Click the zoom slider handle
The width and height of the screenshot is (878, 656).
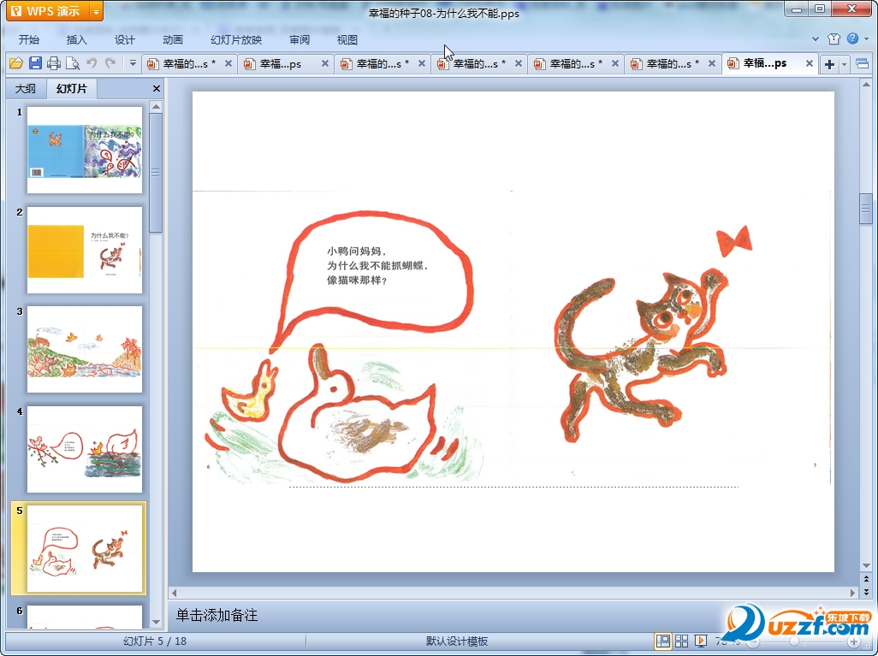click(795, 641)
